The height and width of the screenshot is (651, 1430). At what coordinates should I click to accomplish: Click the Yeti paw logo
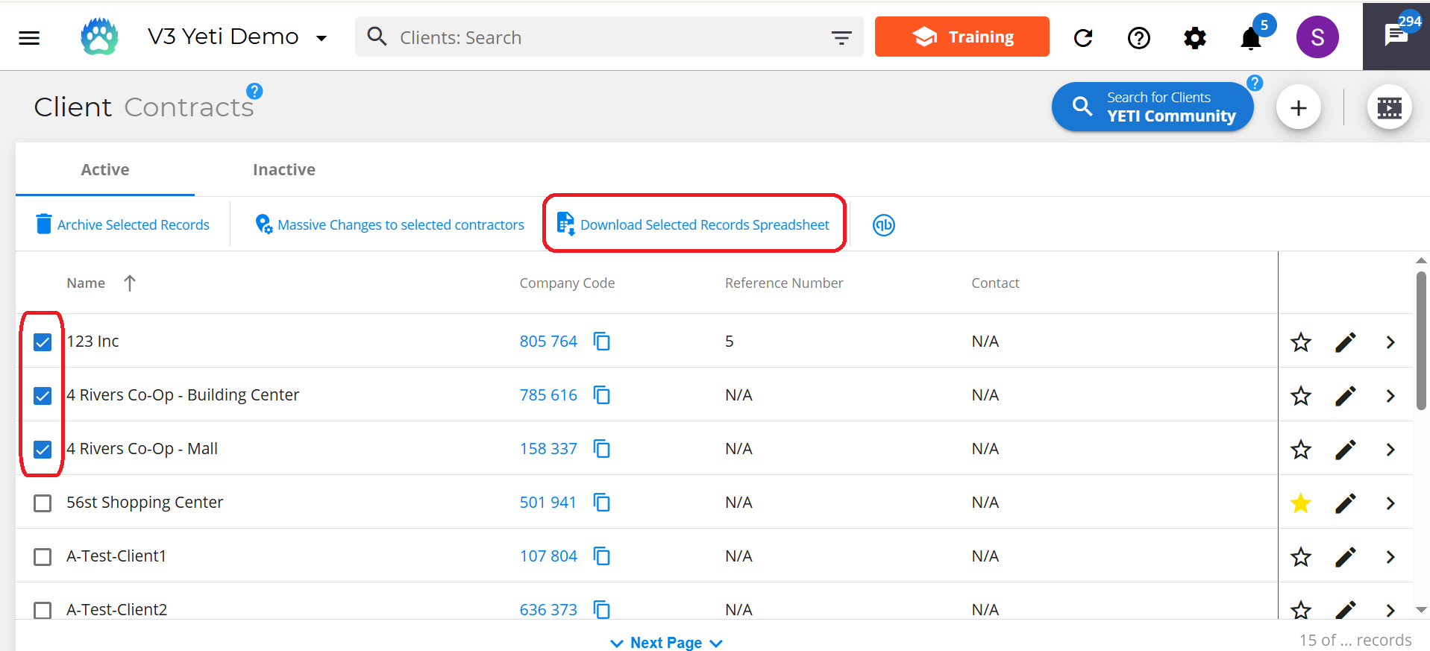(99, 37)
